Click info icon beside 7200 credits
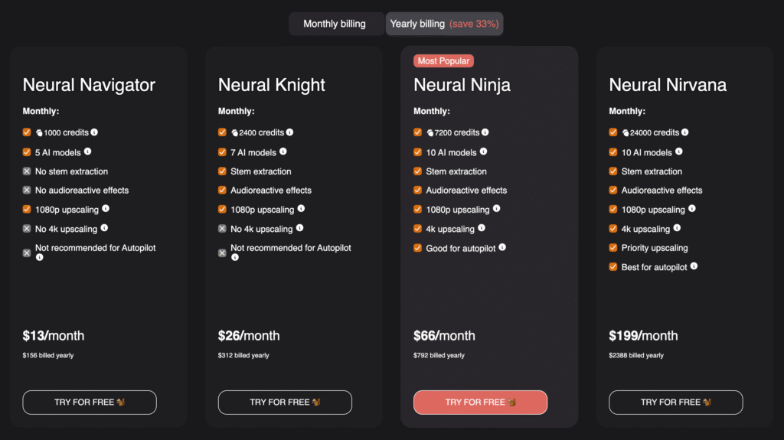The image size is (784, 440). coord(485,132)
